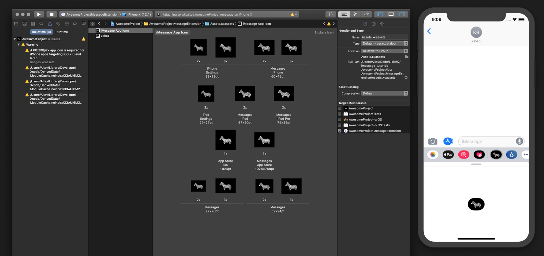Uncheck AwesomeProjectMessageExtension target membership
Image resolution: width=544 pixels, height=256 pixels.
pyautogui.click(x=340, y=131)
